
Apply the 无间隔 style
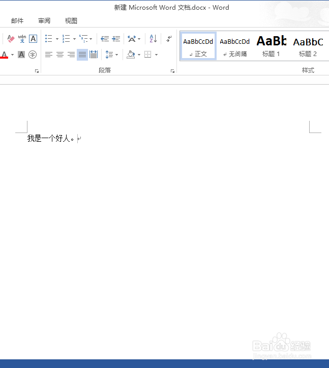[x=234, y=46]
